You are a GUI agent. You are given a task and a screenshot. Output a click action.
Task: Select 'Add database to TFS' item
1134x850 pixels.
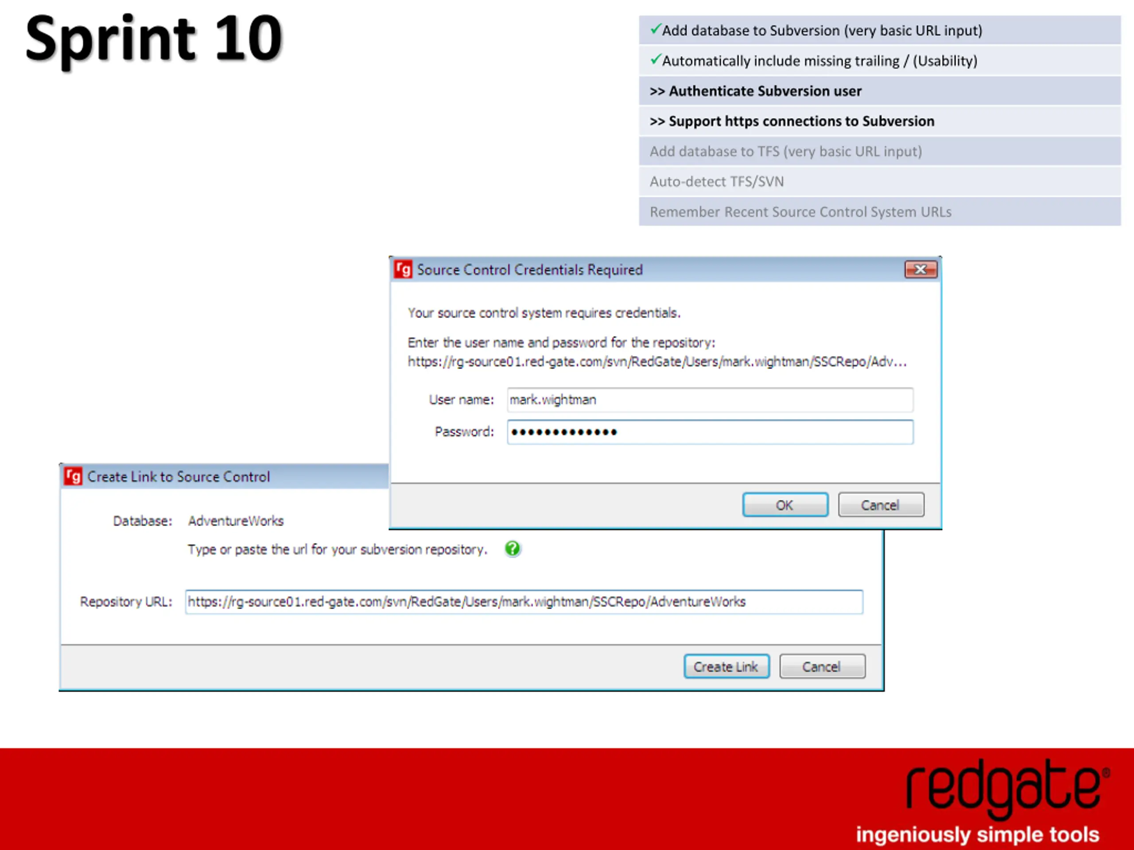[x=880, y=151]
